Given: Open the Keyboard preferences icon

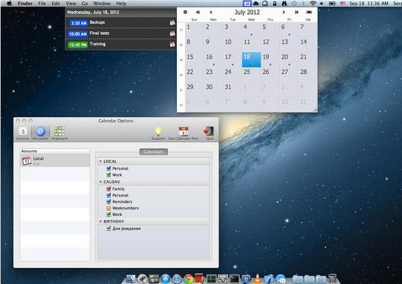Looking at the screenshot, I should click(60, 133).
